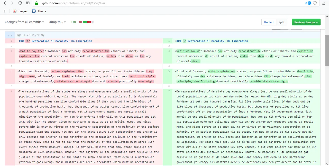Go back to the previous page

pyautogui.click(x=5, y=3)
